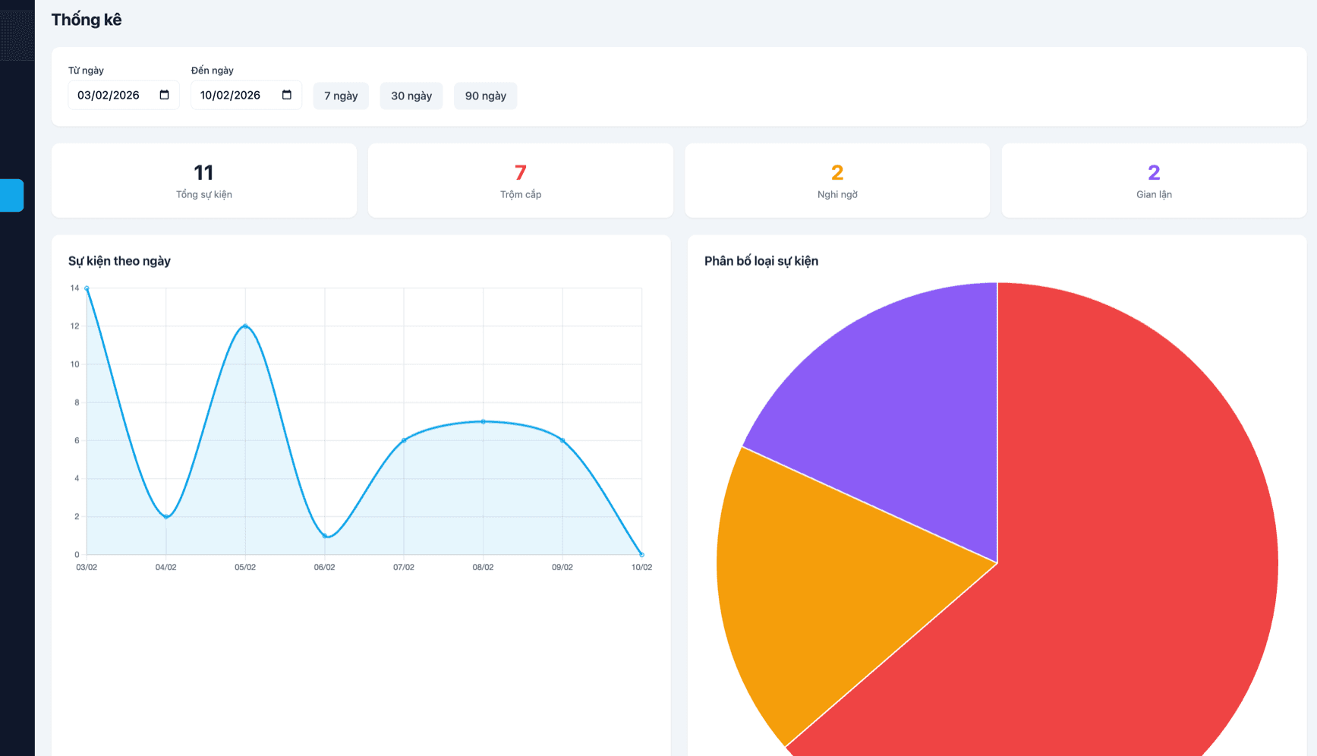Viewport: 1317px width, 756px height.
Task: Click the 03/02 data point on line chart
Action: [x=87, y=288]
